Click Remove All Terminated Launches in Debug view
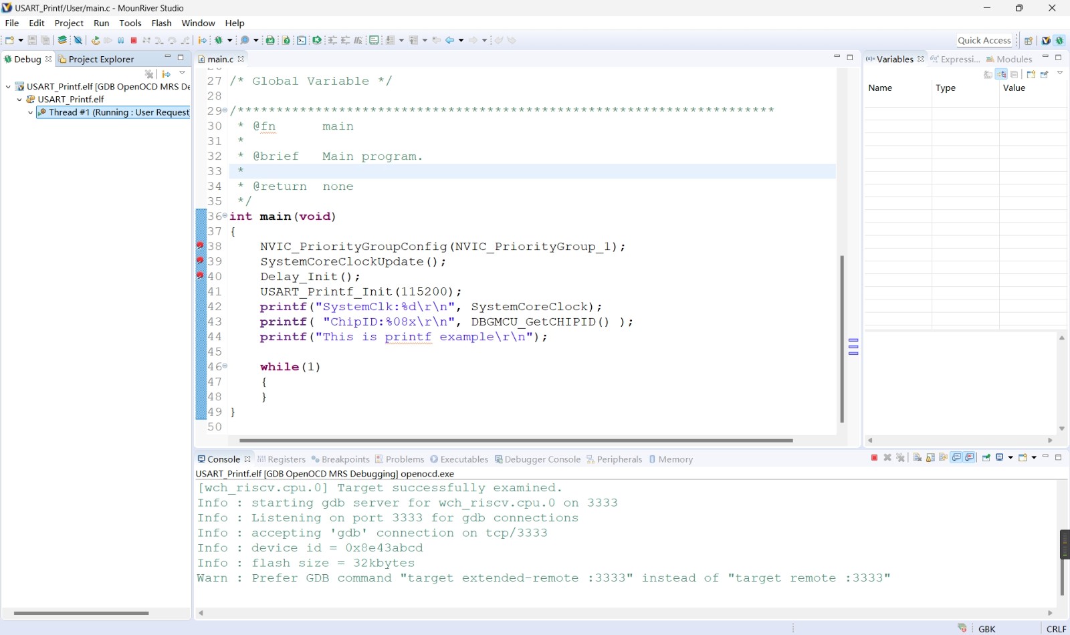Screen dimensions: 1070x635 [149, 74]
